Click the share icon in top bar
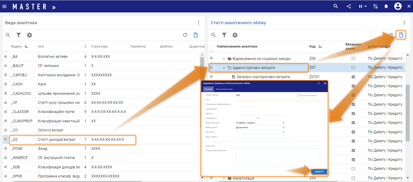Screen dimensions: 413x182 (348, 6)
